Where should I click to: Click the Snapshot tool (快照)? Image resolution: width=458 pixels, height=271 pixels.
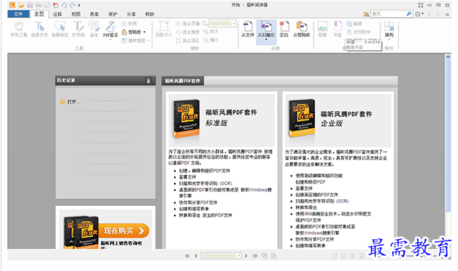[x=129, y=24]
